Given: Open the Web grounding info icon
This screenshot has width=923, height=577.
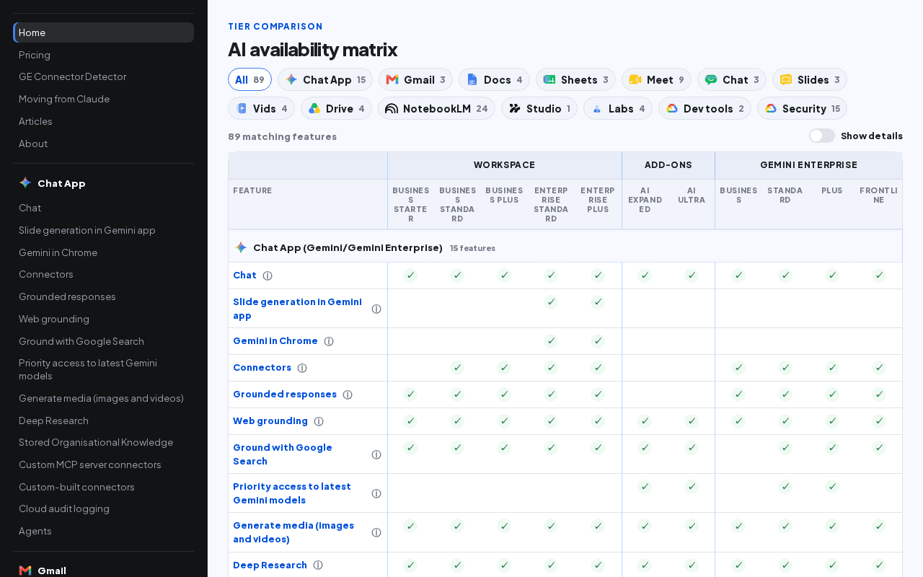Looking at the screenshot, I should 319,421.
